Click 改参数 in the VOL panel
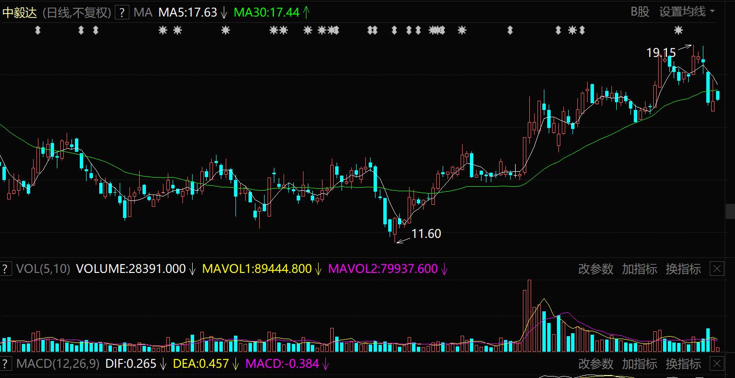 (x=596, y=269)
